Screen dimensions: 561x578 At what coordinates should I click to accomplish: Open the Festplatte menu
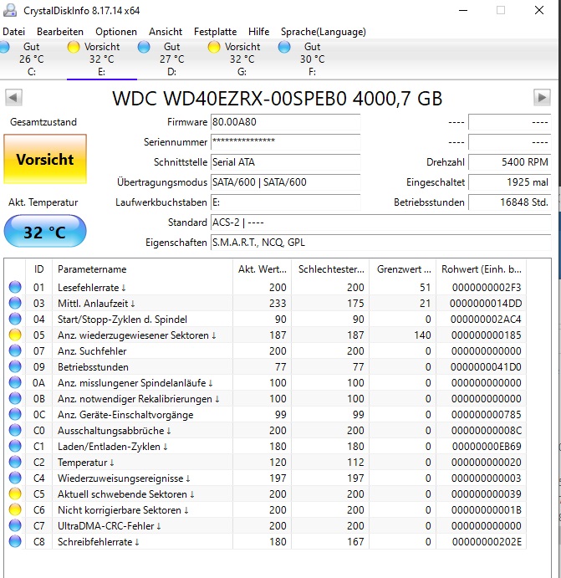[x=215, y=32]
